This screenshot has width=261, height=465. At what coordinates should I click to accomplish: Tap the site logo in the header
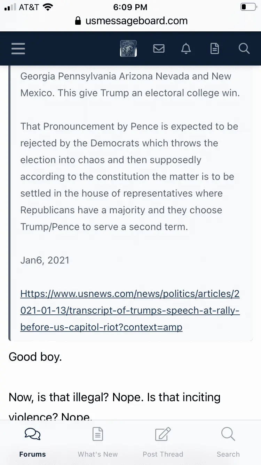(x=128, y=48)
